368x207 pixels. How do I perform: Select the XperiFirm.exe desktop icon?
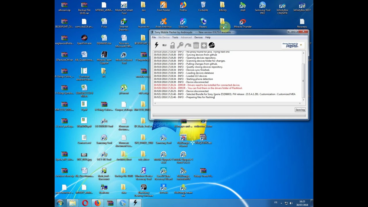84,40
